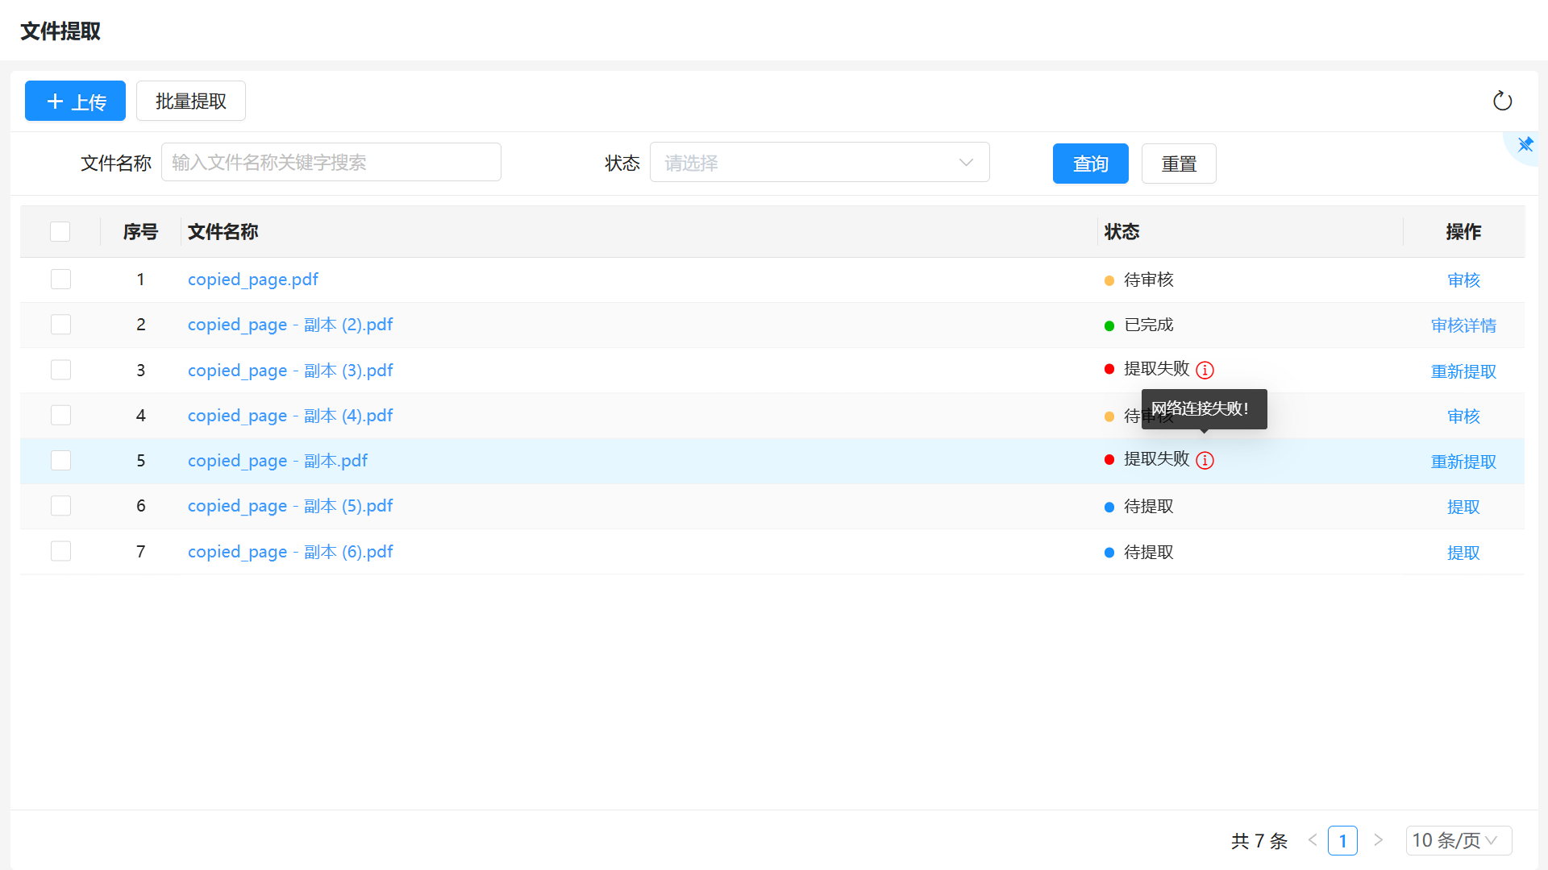Click the blue pin icon in corner
The height and width of the screenshot is (870, 1548).
tap(1525, 145)
